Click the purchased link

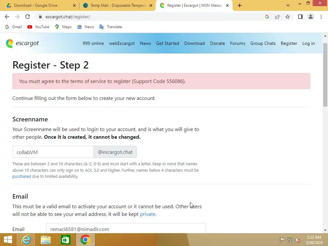coord(21,176)
